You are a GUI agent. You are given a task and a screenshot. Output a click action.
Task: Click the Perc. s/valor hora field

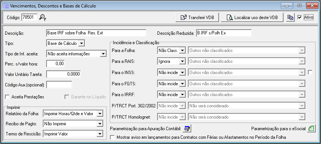(x=55, y=64)
